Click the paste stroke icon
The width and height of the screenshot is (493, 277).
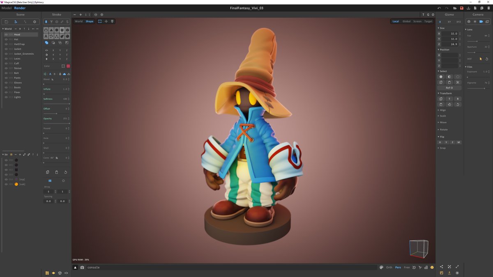pyautogui.click(x=56, y=172)
